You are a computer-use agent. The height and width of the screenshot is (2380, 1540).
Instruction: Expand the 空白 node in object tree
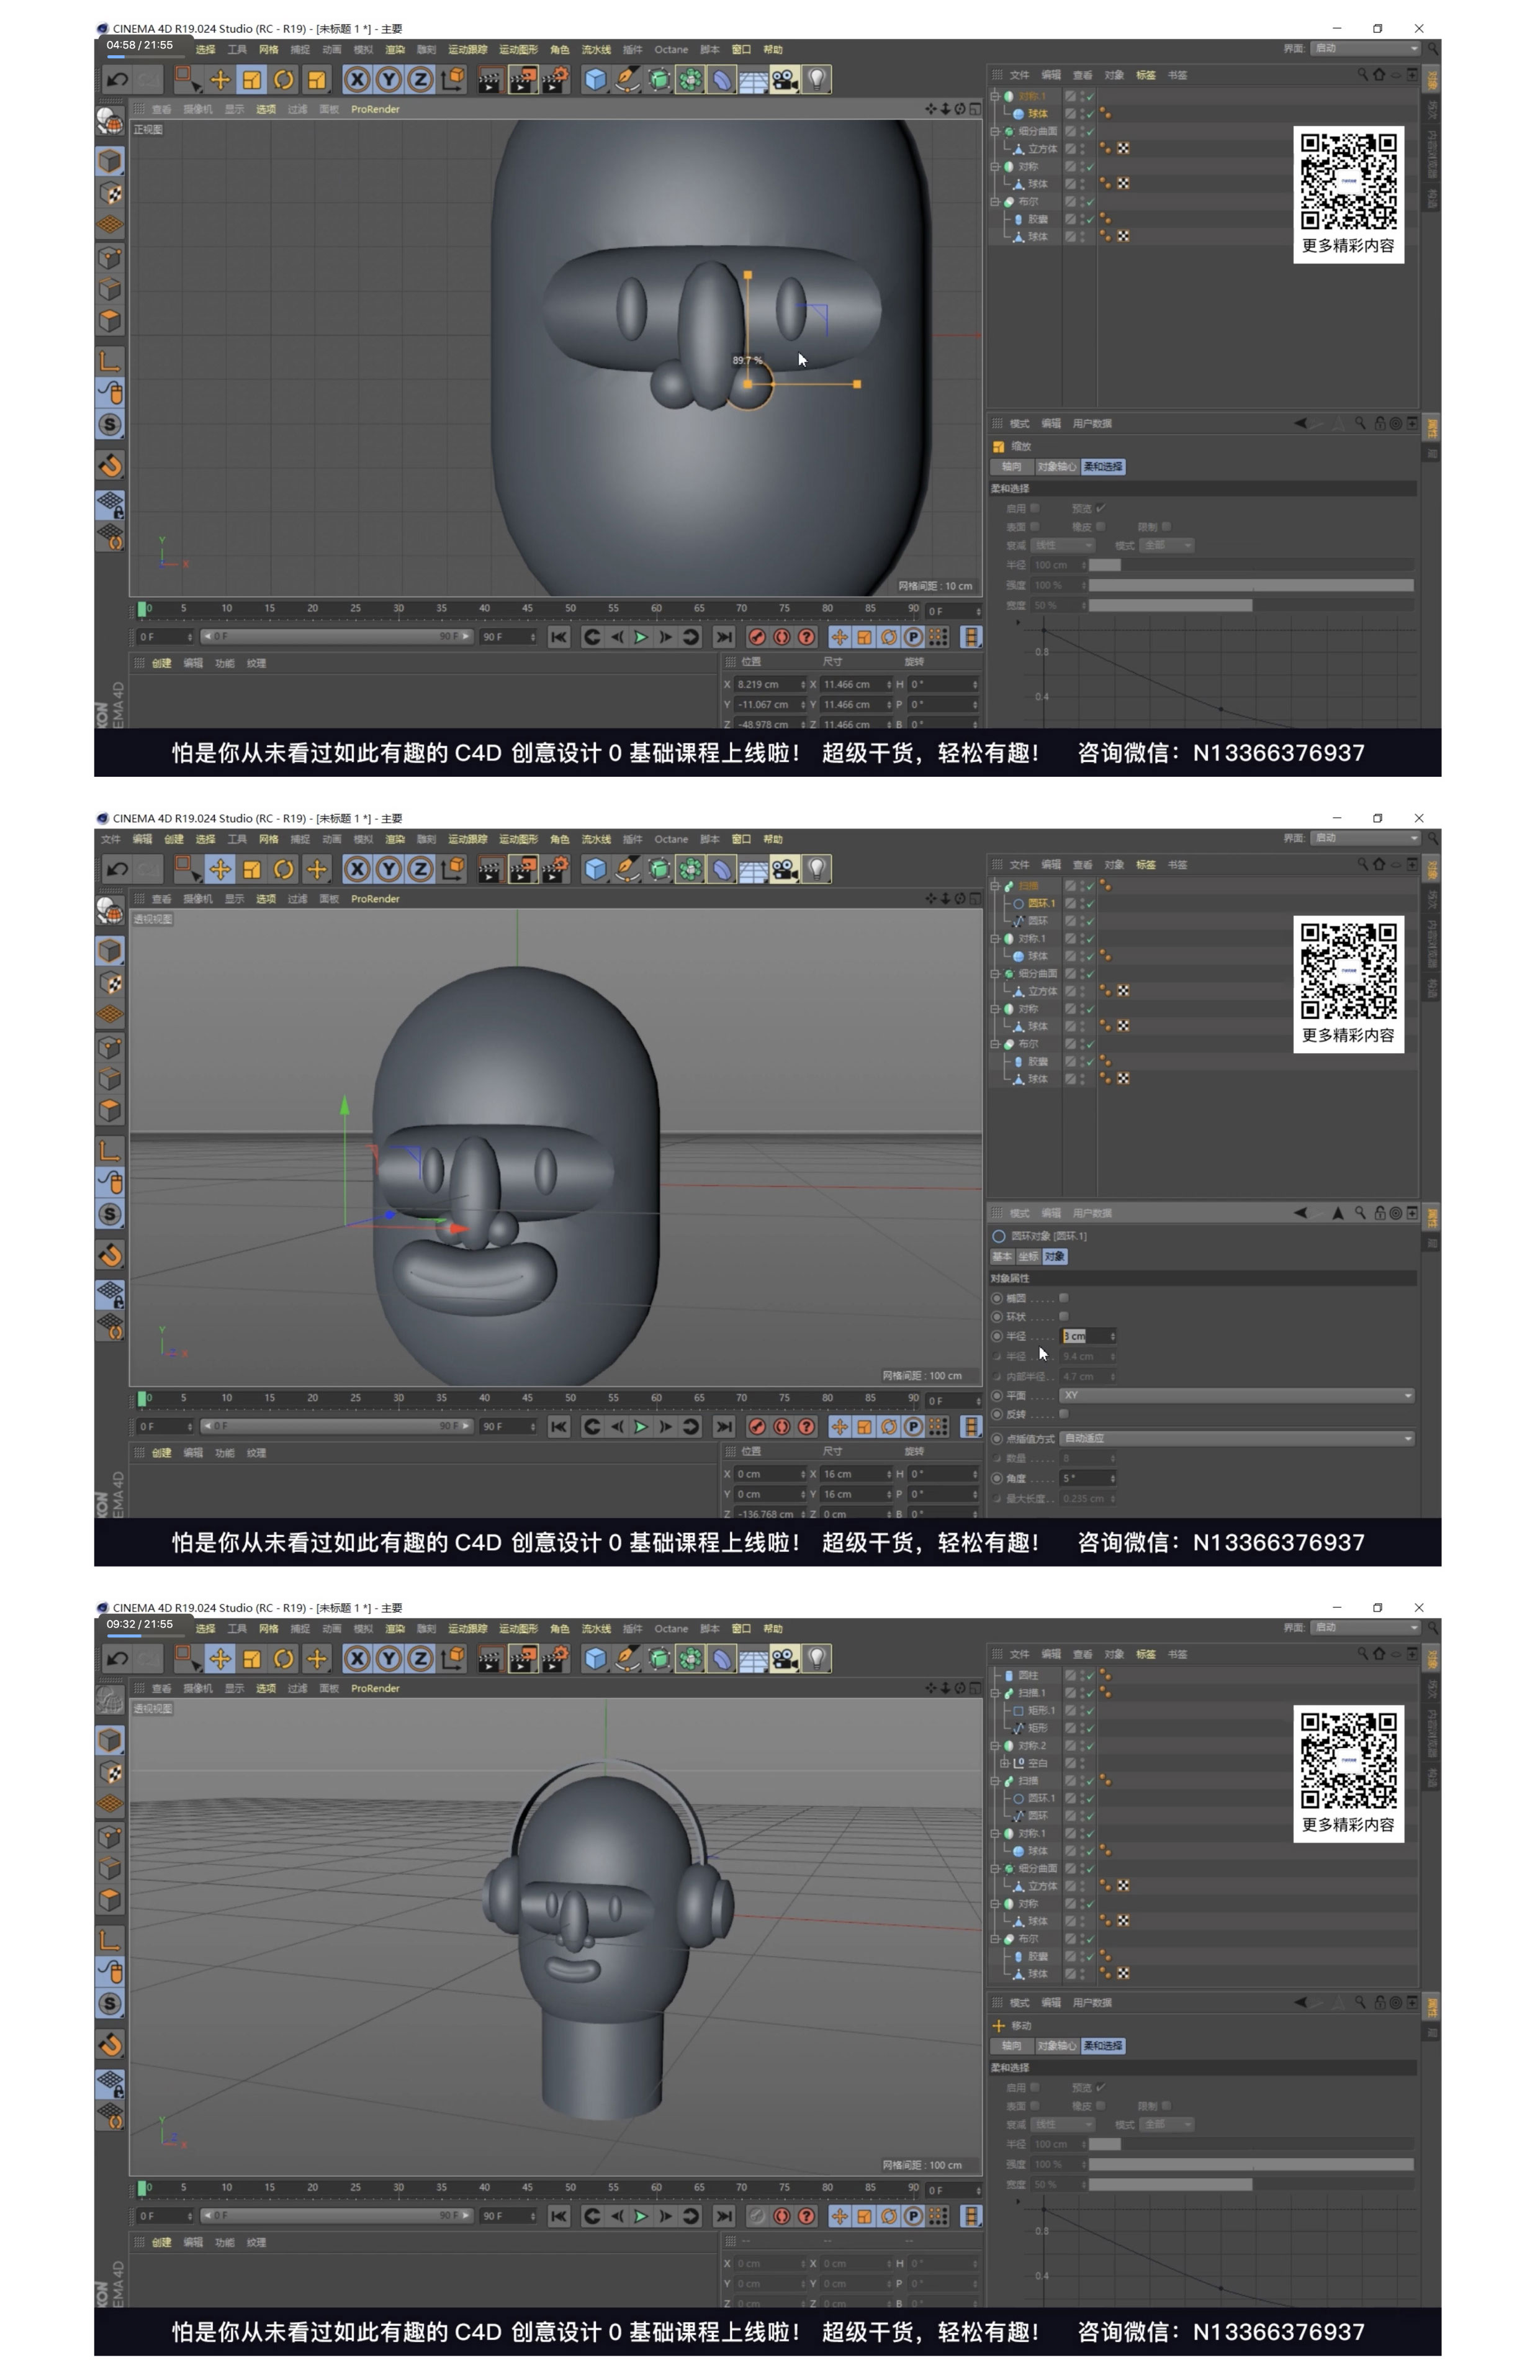point(1004,1763)
